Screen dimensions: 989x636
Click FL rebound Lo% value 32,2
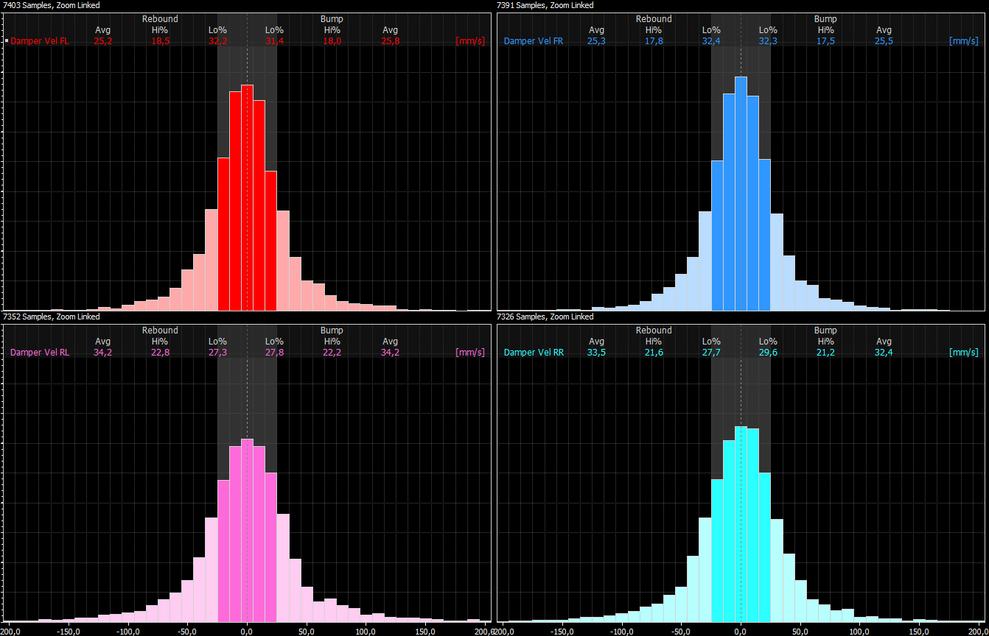pos(217,41)
